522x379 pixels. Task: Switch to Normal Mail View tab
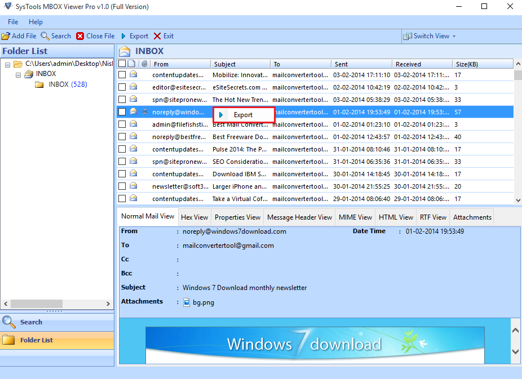tap(148, 216)
